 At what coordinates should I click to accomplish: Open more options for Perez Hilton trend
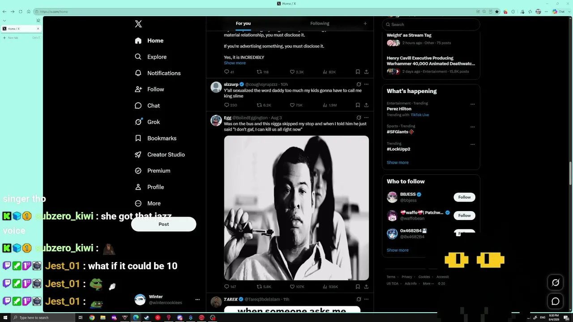472,104
